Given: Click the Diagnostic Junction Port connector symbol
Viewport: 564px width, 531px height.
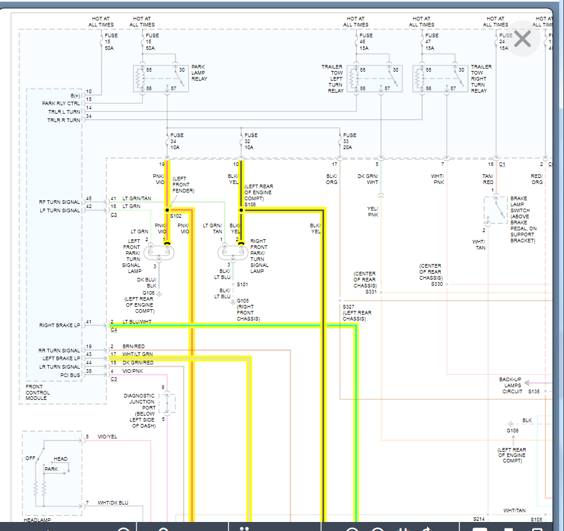Looking at the screenshot, I should coord(167,403).
